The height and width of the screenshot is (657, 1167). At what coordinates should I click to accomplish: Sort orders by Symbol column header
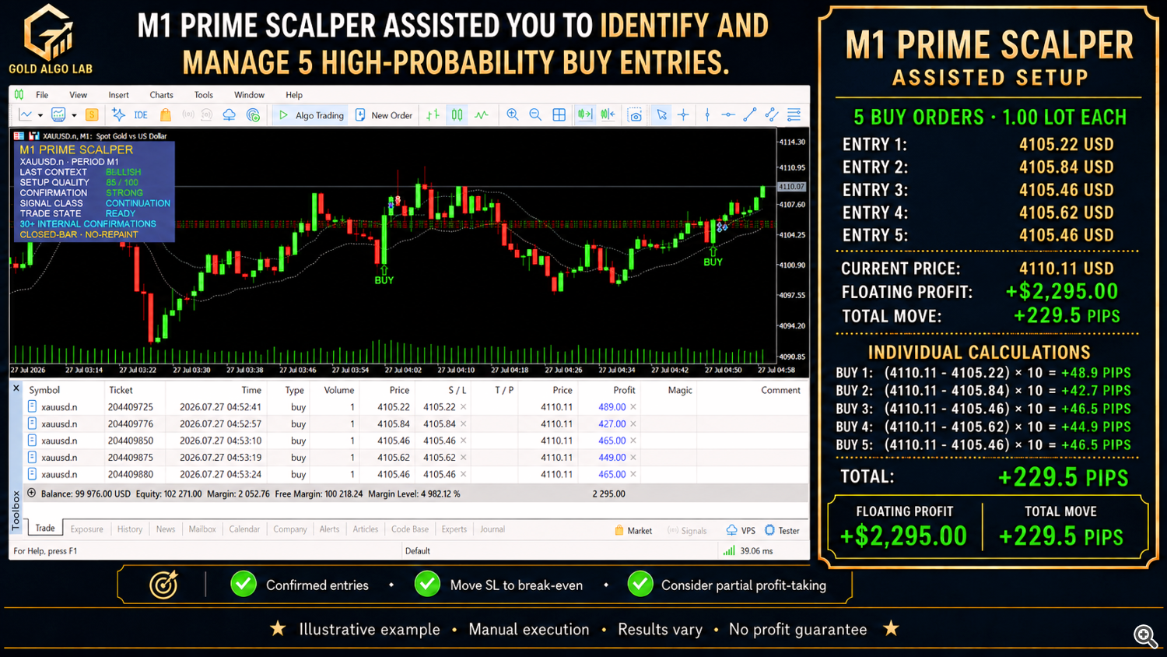pyautogui.click(x=44, y=390)
